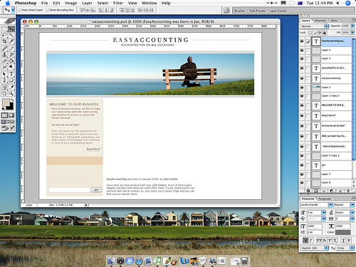356x267 pixels.
Task: Click the Faux Bold button
Action: point(305,241)
